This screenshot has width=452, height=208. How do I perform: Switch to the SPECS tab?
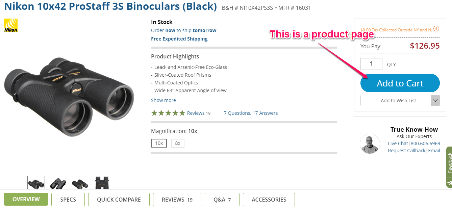(x=68, y=200)
